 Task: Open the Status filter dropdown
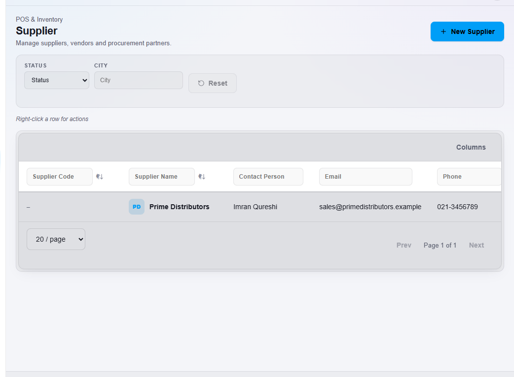point(57,80)
